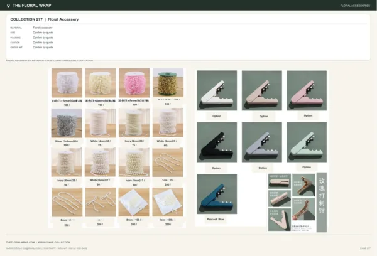Open the gold bead spool on green reel

click(x=168, y=83)
